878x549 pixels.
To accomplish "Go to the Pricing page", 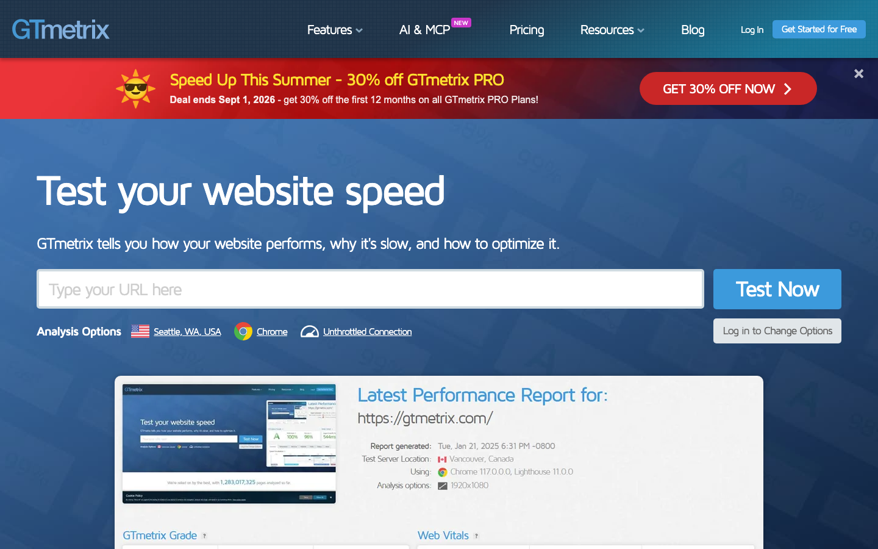I will pos(527,30).
